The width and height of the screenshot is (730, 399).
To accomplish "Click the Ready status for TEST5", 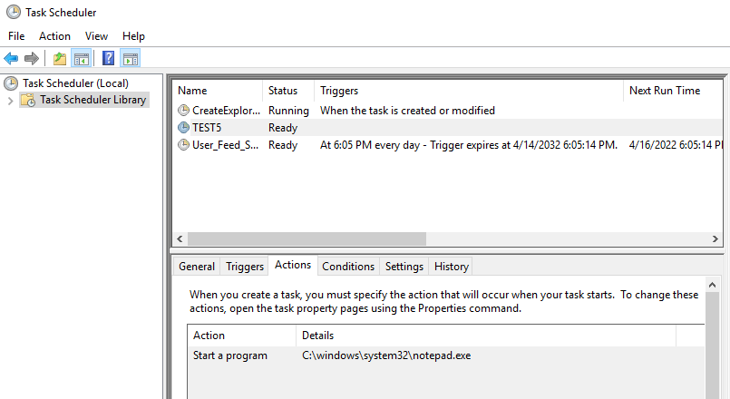I will point(283,128).
